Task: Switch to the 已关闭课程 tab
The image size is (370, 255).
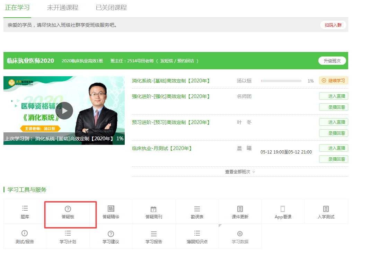Action: tap(111, 8)
